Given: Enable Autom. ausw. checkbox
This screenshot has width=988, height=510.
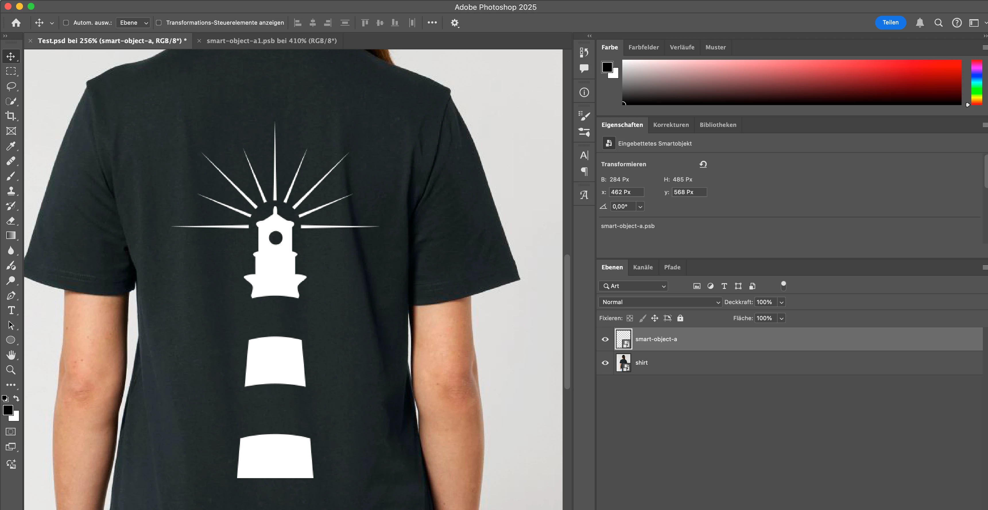Looking at the screenshot, I should (66, 23).
